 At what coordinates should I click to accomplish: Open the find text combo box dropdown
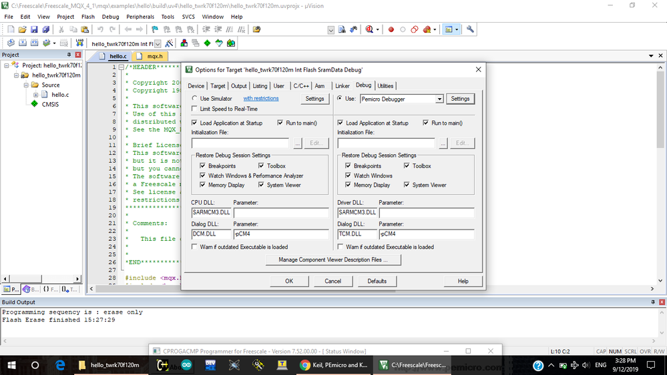click(x=331, y=30)
